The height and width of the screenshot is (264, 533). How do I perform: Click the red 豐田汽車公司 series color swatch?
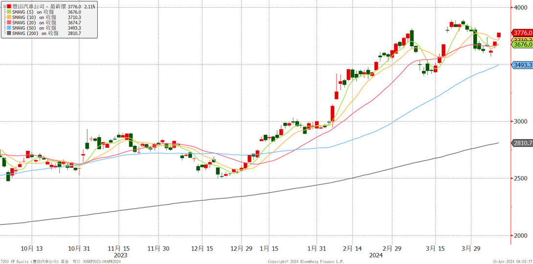[9, 6]
